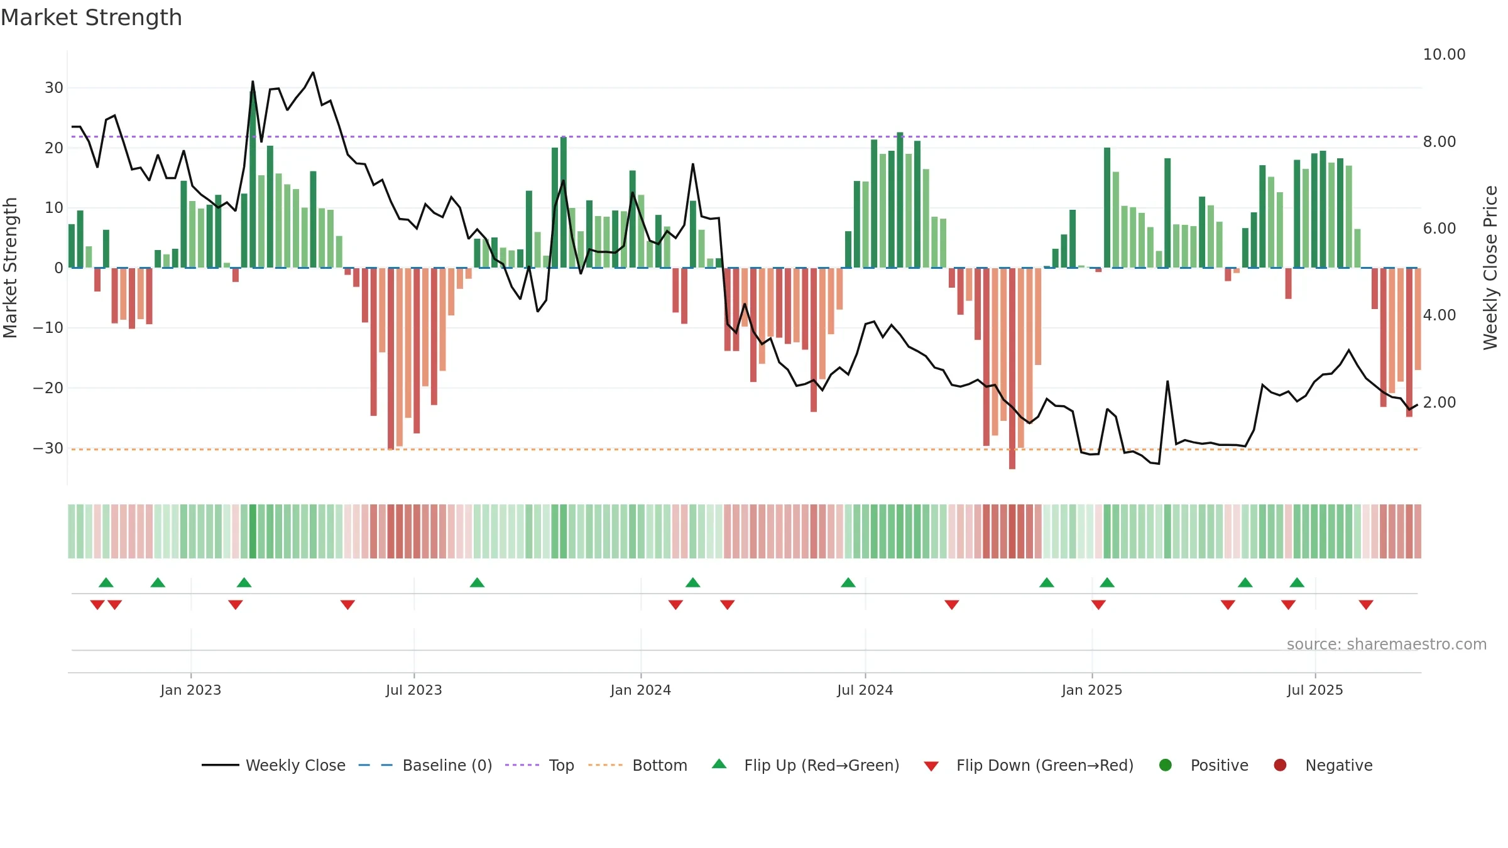Click the blue dashed Baseline sample in the legend

click(376, 765)
